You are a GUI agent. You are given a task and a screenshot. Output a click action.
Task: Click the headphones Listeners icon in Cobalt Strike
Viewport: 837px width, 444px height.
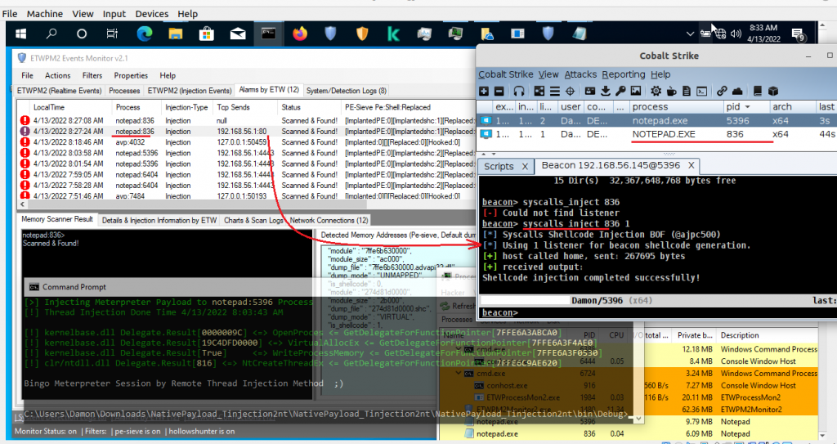point(520,91)
